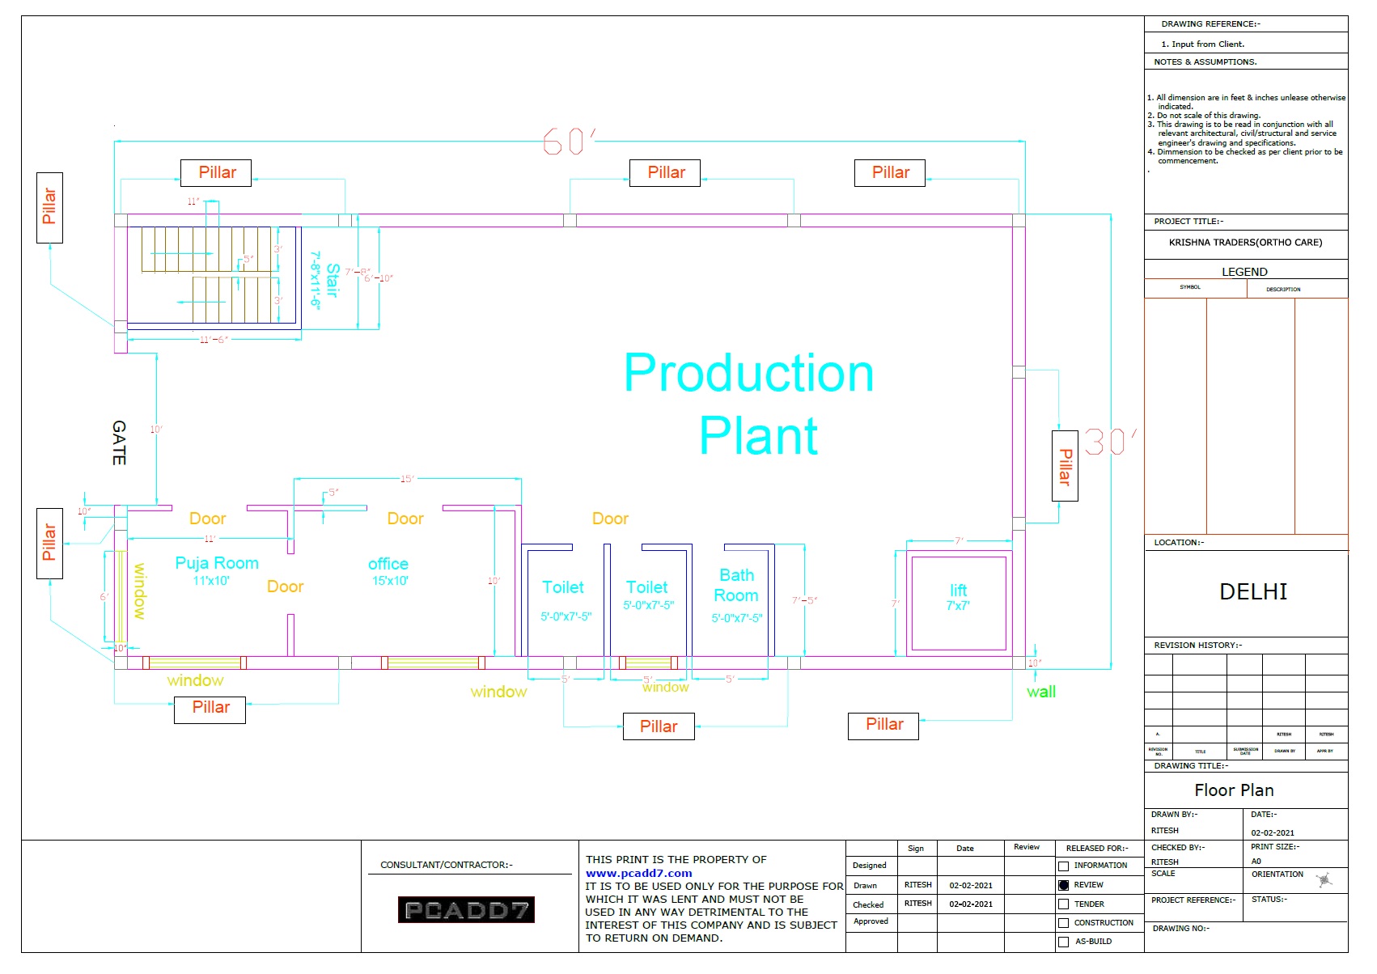Screen dimensions: 1377x974
Task: Open the www.pcadd7.com link
Action: point(638,873)
